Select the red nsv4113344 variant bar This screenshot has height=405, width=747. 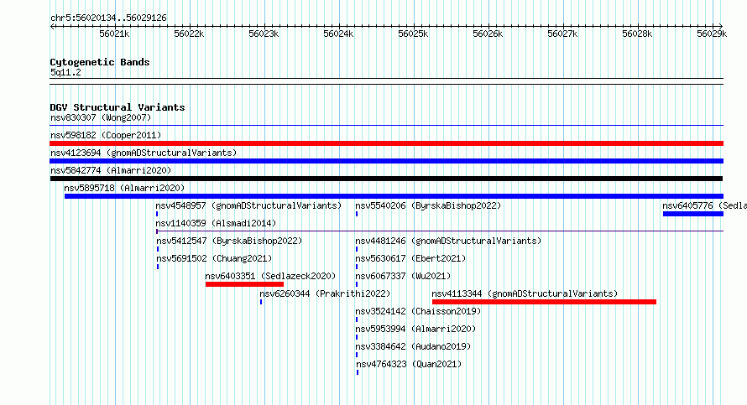click(x=544, y=302)
